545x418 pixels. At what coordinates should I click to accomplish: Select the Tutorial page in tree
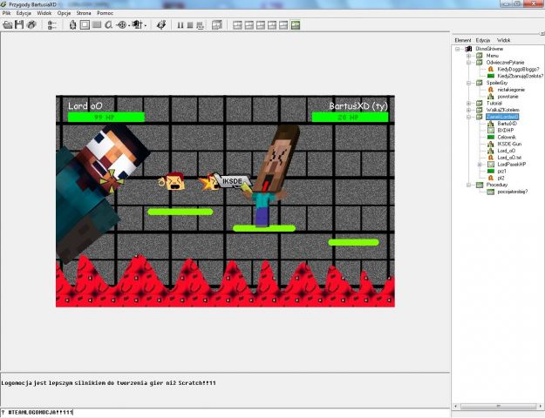coord(494,103)
